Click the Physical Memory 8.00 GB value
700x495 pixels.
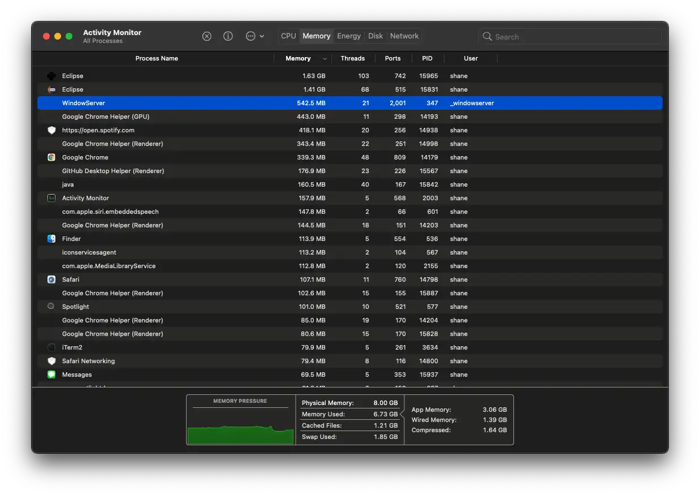pyautogui.click(x=386, y=403)
